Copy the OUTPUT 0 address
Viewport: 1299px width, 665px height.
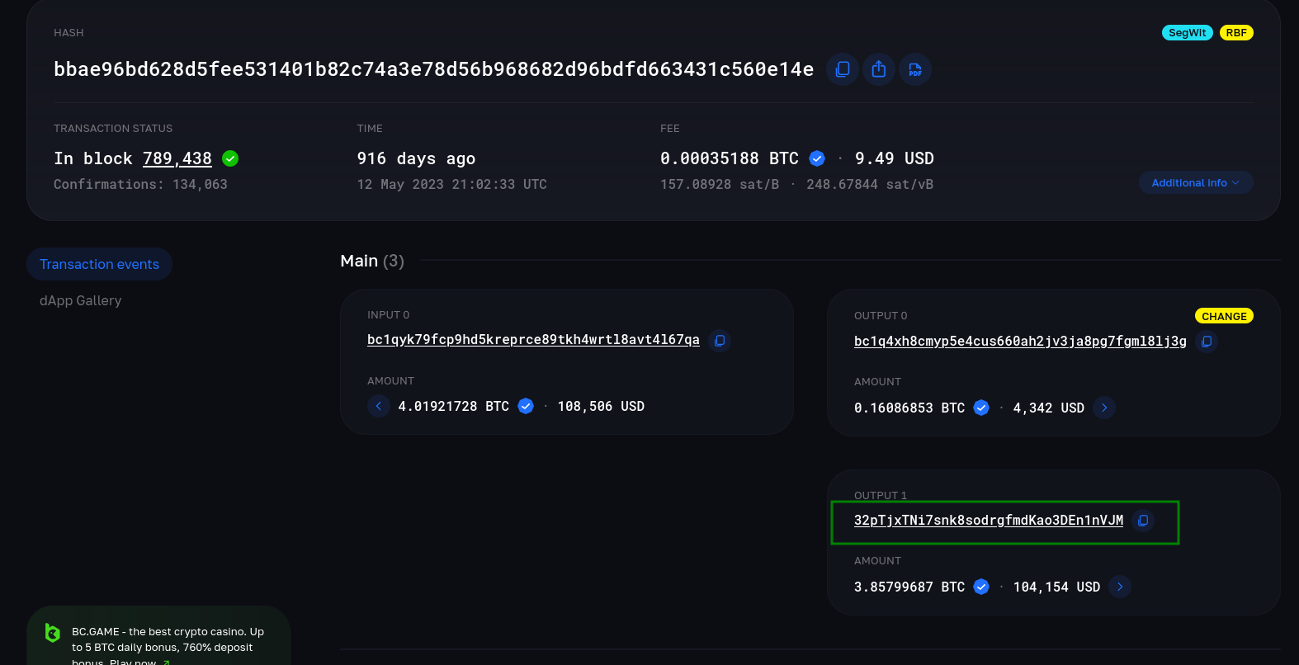click(x=1207, y=341)
